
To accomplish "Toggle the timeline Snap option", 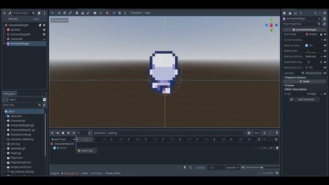I will click(x=200, y=168).
